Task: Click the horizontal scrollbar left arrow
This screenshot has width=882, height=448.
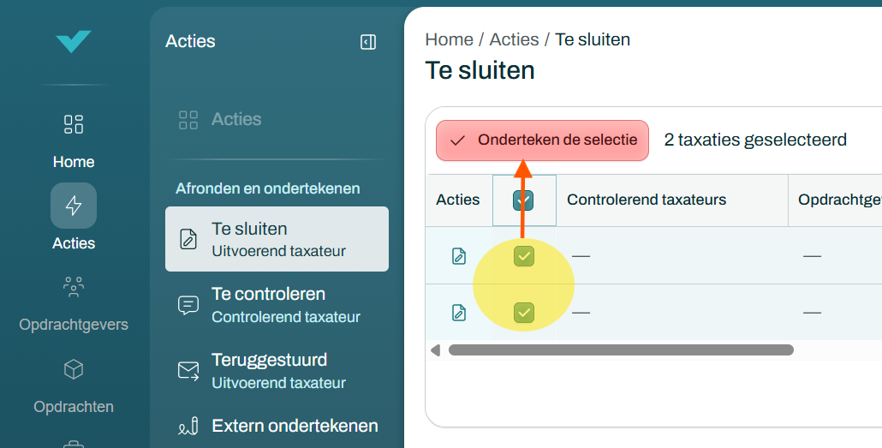Action: coord(435,350)
